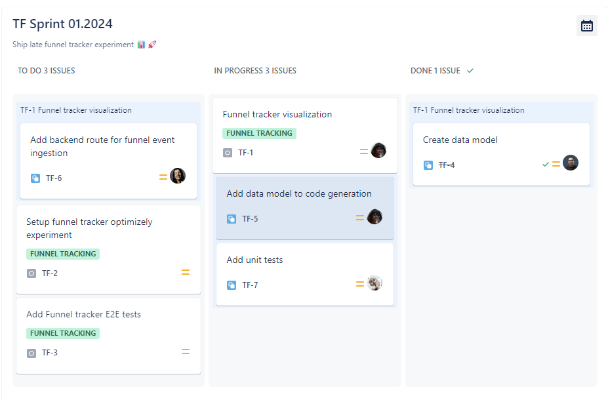The width and height of the screenshot is (608, 400).
Task: Click the green done checkmark on TF-4
Action: coord(545,165)
